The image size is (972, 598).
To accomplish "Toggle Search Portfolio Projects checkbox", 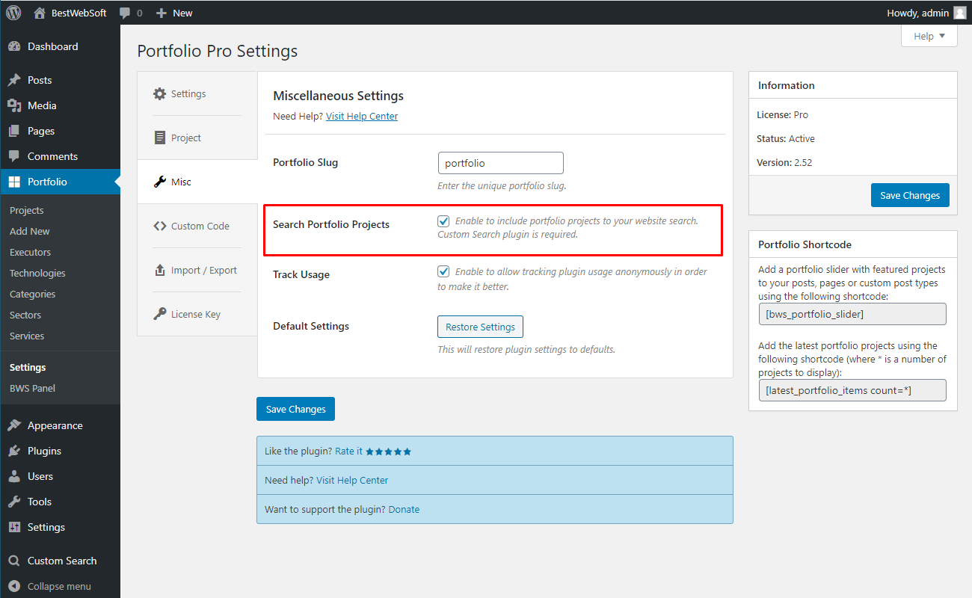I will (x=443, y=221).
